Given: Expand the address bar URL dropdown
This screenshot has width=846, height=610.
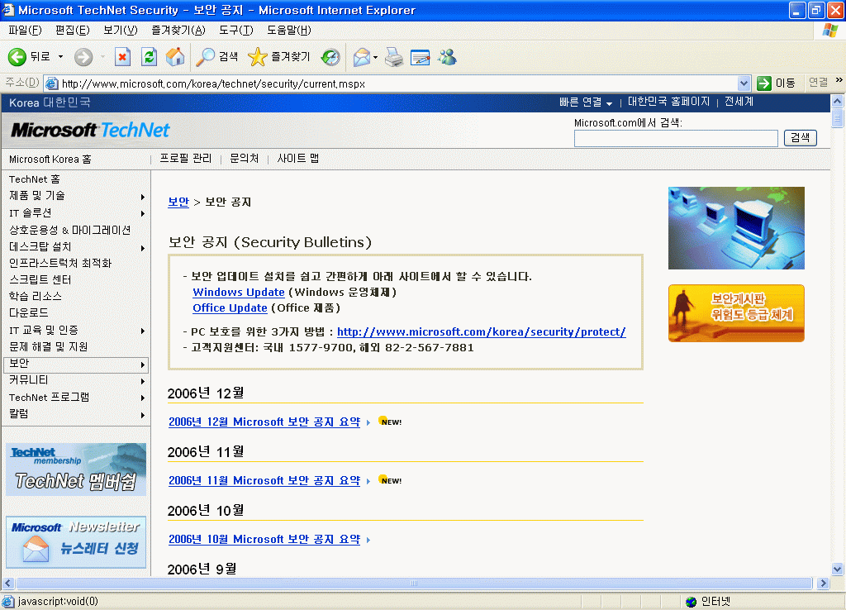Looking at the screenshot, I should point(744,83).
